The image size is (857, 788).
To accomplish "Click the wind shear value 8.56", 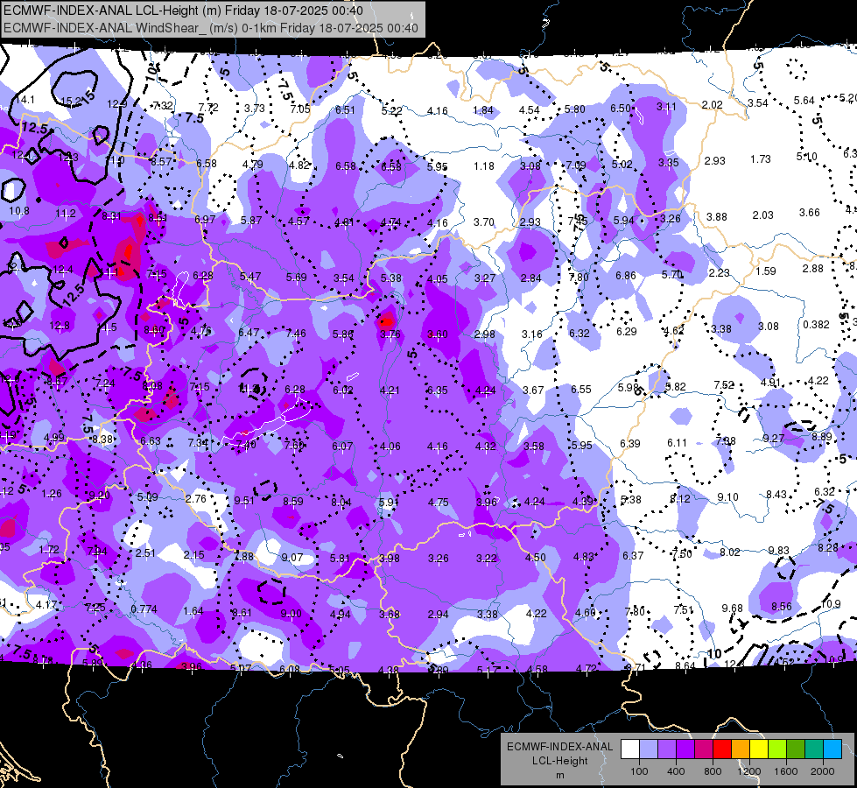I will pos(782,606).
